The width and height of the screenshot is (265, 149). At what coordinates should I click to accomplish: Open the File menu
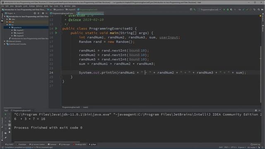2,6
